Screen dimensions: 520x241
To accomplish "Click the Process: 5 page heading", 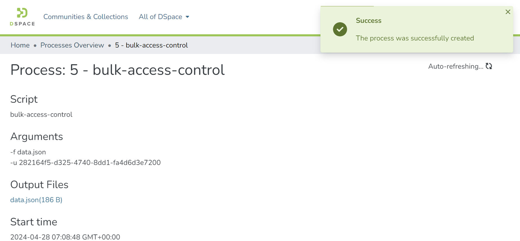I will pyautogui.click(x=117, y=70).
